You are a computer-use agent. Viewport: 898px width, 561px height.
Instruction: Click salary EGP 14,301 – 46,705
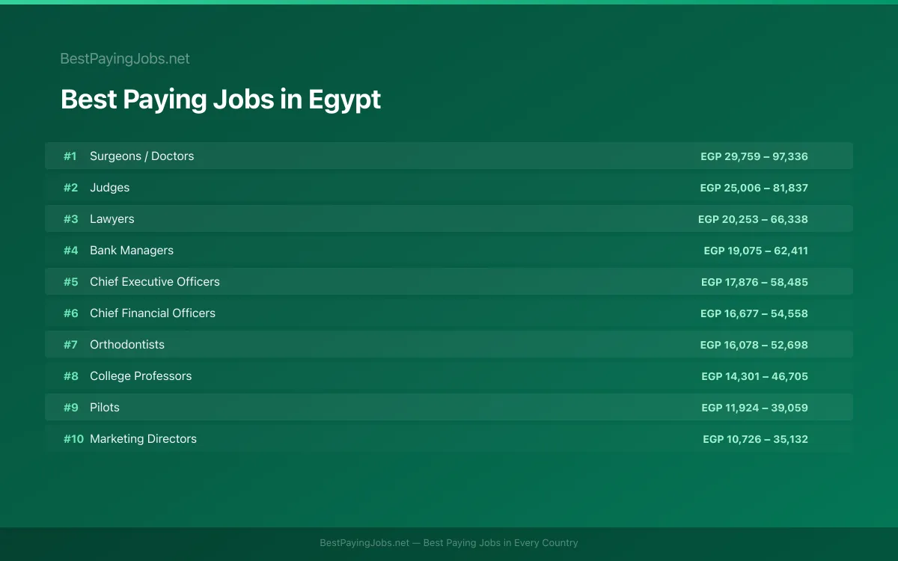(x=754, y=376)
